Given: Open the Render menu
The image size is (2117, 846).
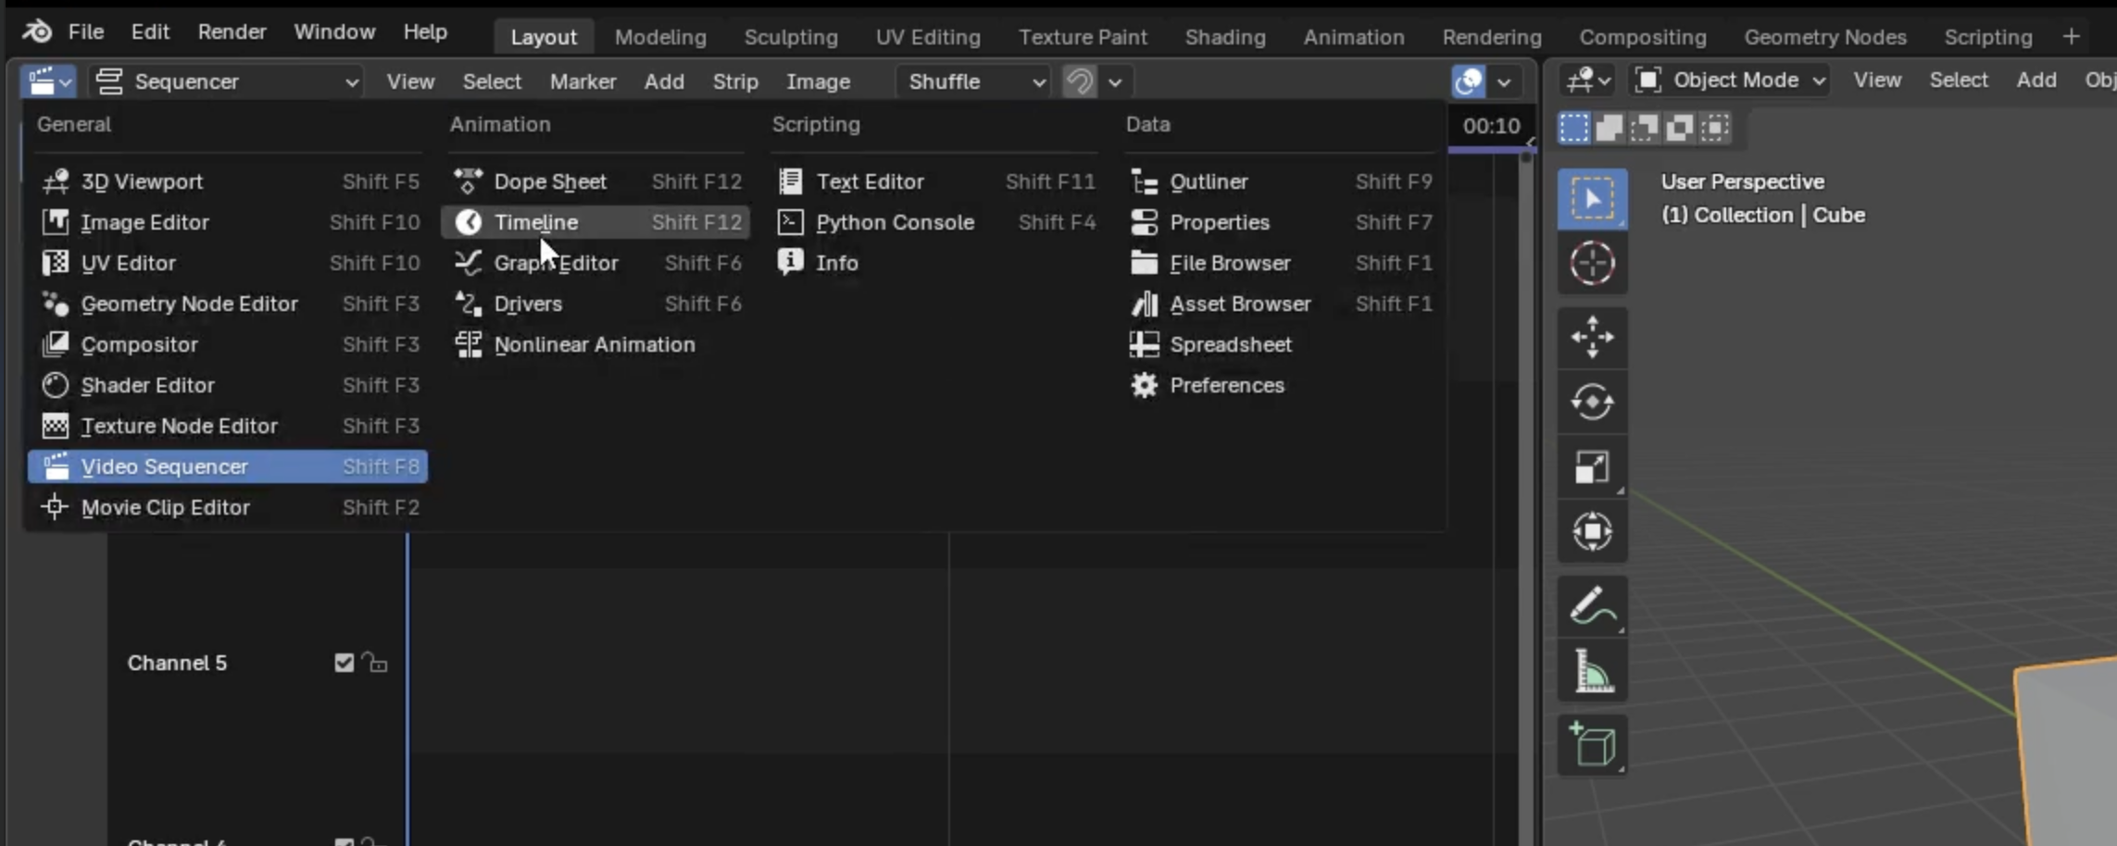Looking at the screenshot, I should point(232,31).
